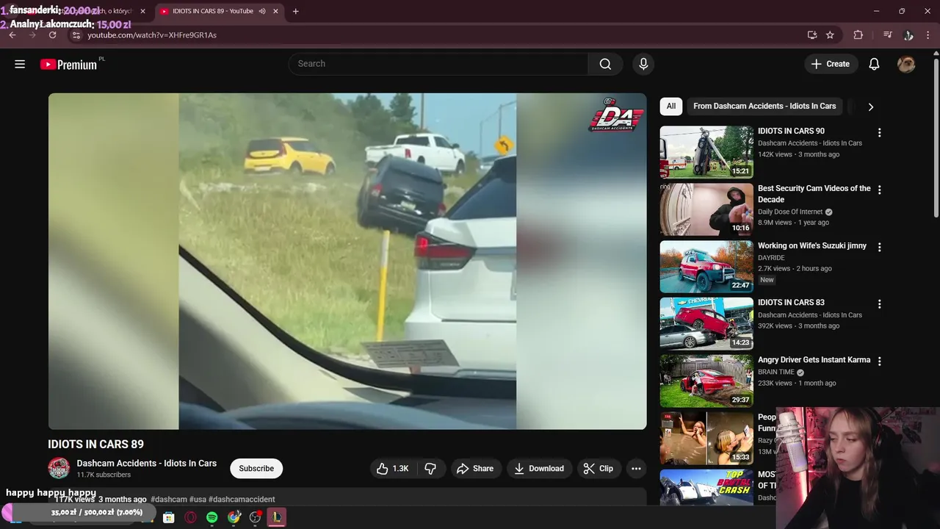Image resolution: width=940 pixels, height=529 pixels.
Task: Open the account avatar menu
Action: coord(906,64)
